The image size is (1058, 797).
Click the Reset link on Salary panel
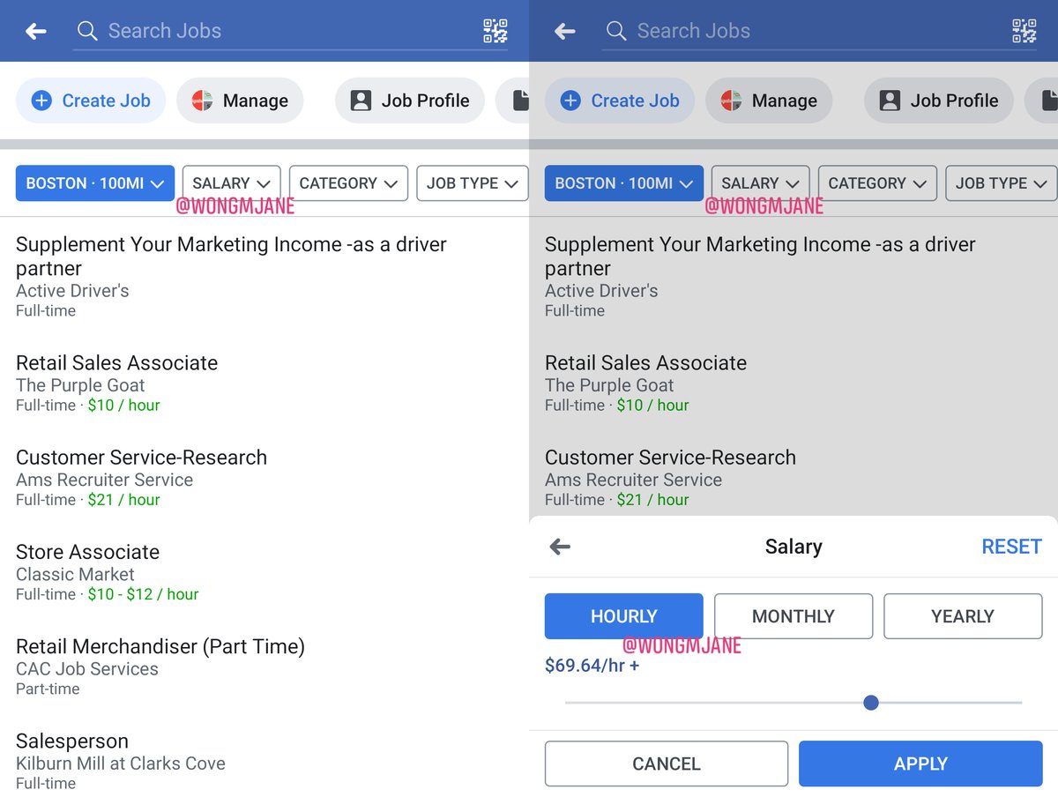click(x=1011, y=547)
